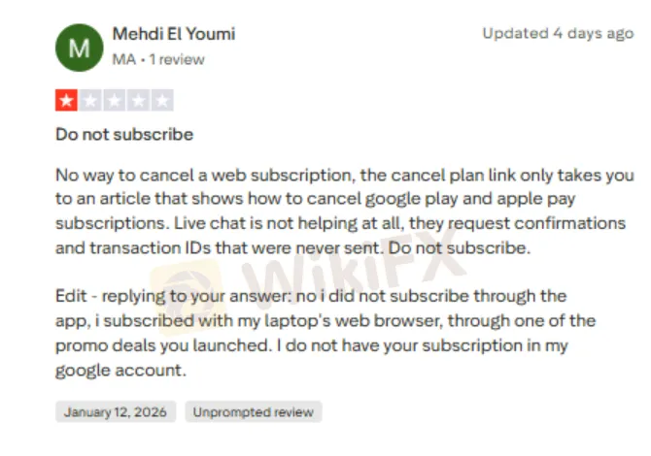
Task: Click the 'No way to cancel' opening line
Action: coord(345,176)
